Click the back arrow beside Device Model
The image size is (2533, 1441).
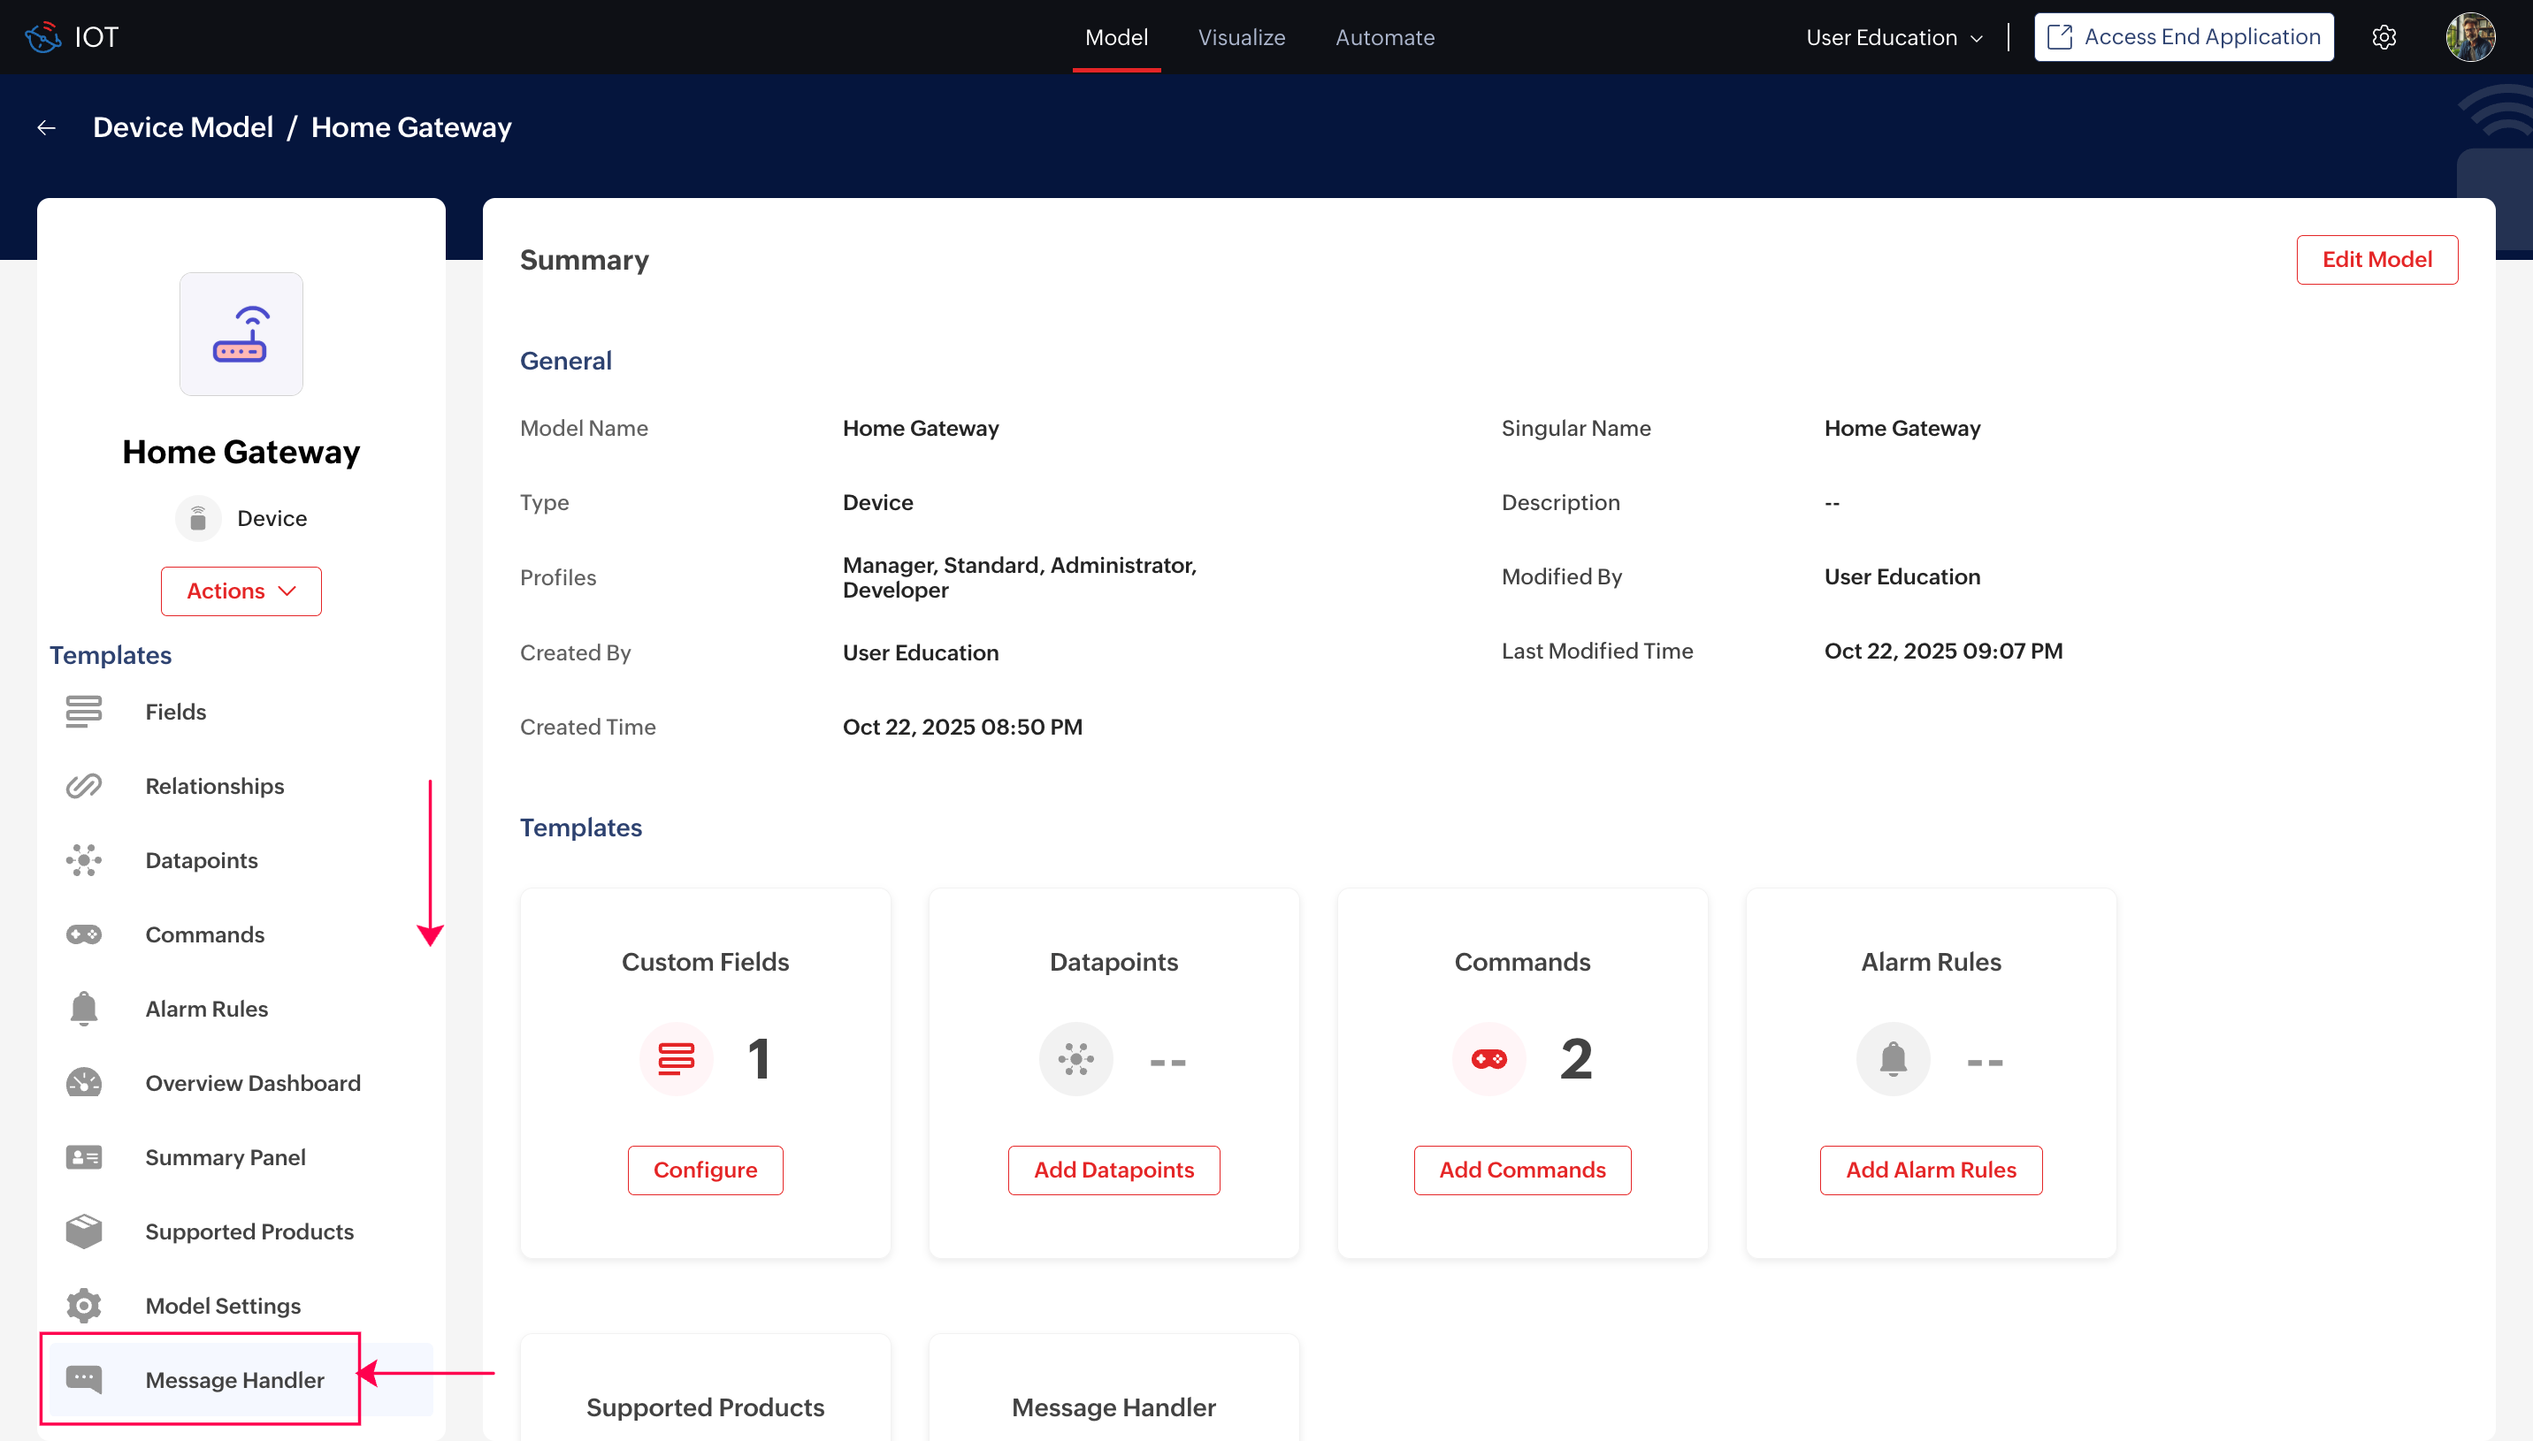tap(47, 127)
